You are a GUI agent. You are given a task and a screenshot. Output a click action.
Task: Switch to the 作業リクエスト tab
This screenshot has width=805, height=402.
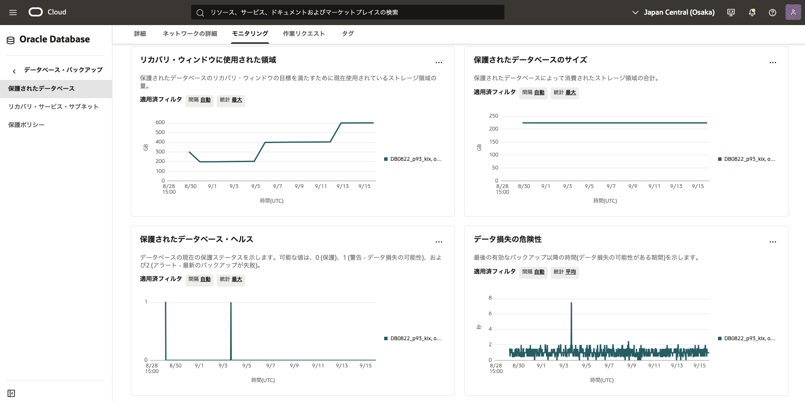pyautogui.click(x=304, y=34)
